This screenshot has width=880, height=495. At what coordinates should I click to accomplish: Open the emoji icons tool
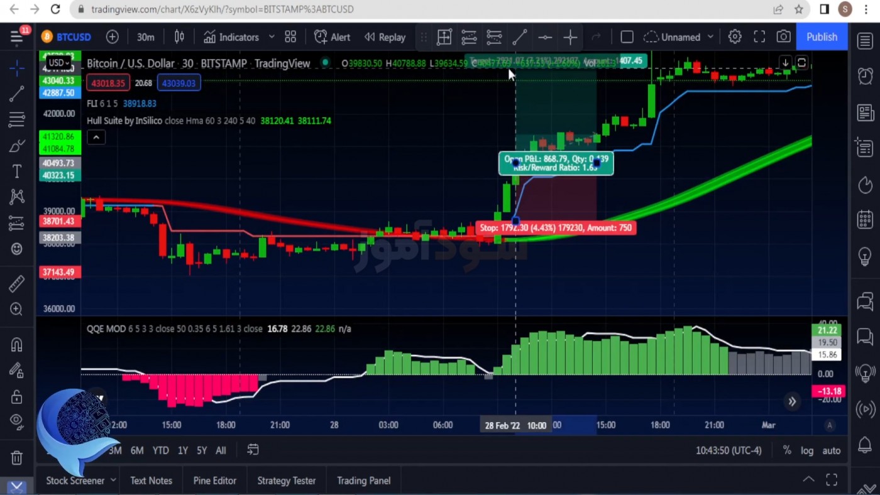tap(17, 249)
